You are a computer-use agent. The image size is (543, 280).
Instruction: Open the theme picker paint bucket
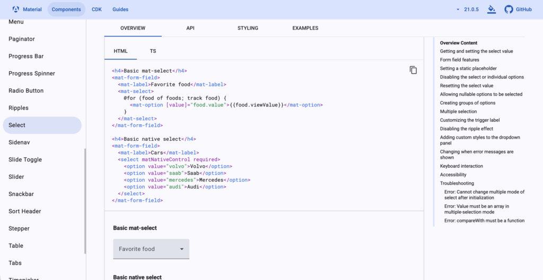[x=492, y=10]
